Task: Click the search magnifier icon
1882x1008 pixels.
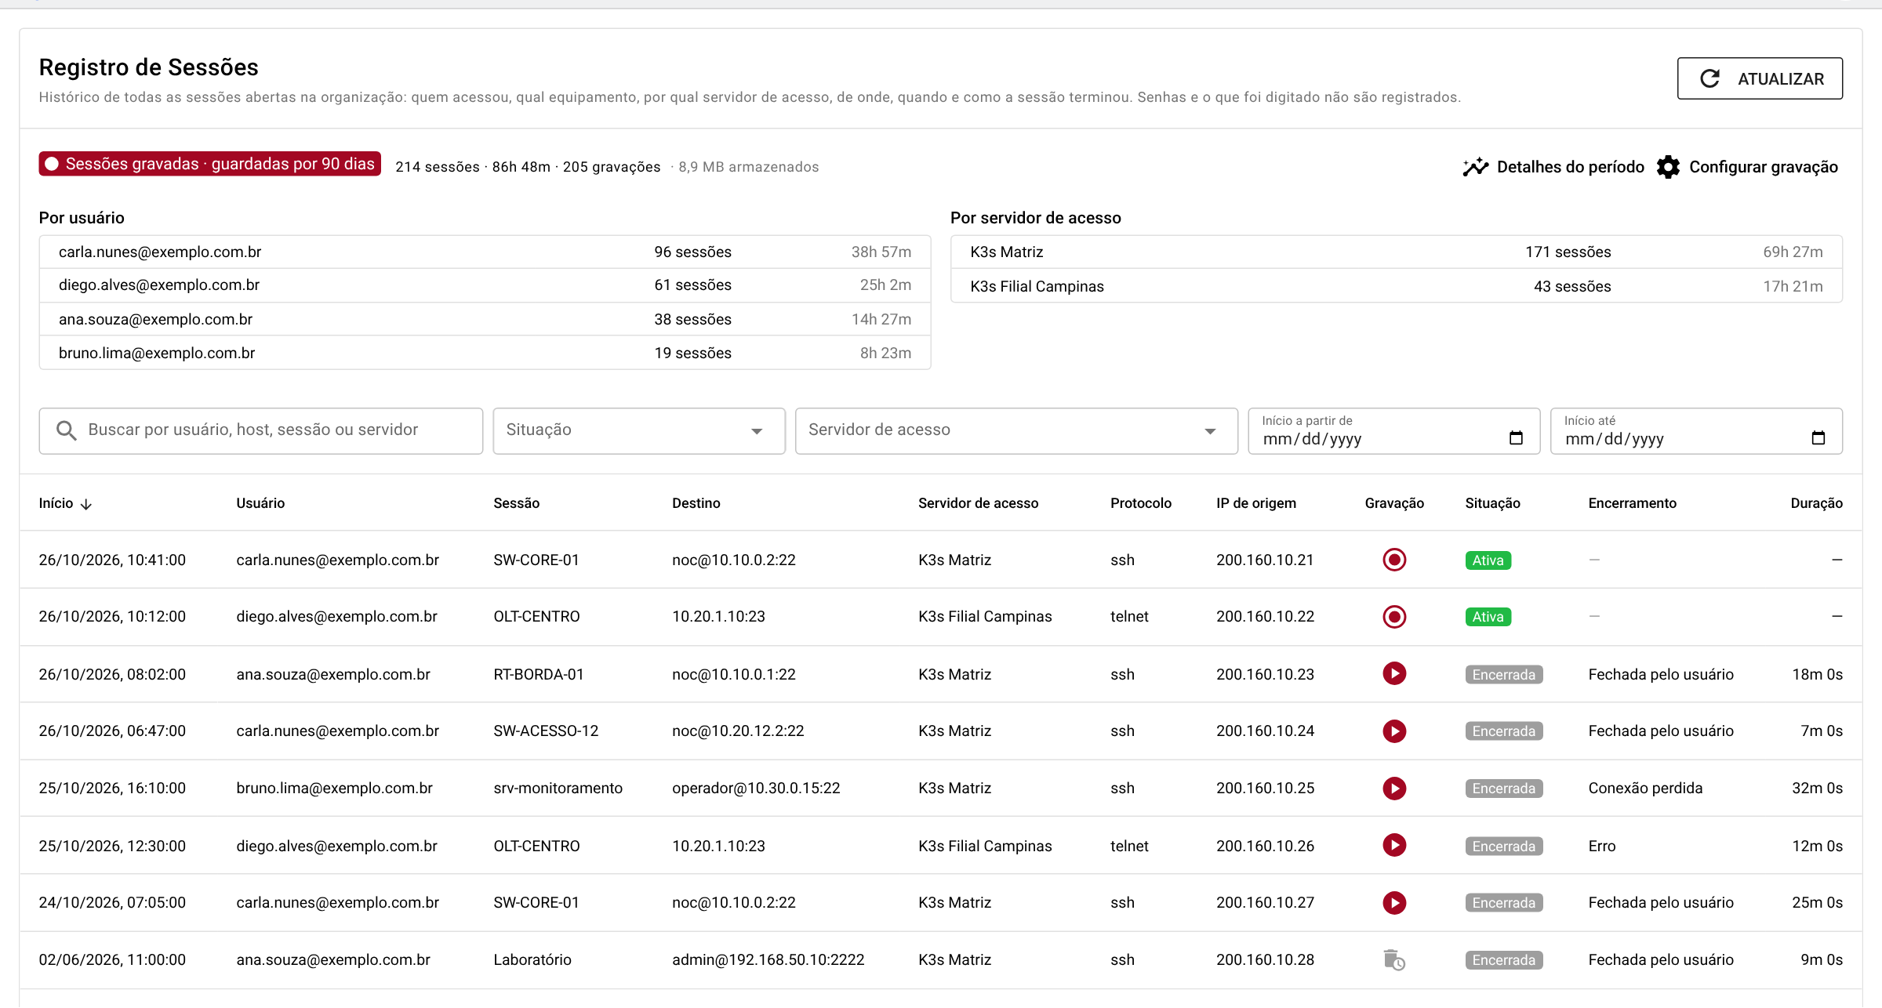Action: (67, 430)
